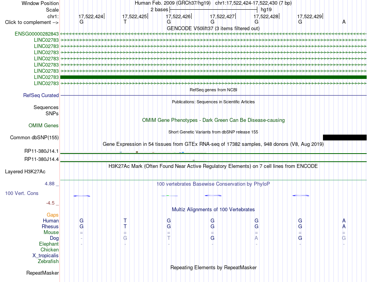Click the Scale track label
Image resolution: width=367 pixels, height=282 pixels.
(x=52, y=10)
